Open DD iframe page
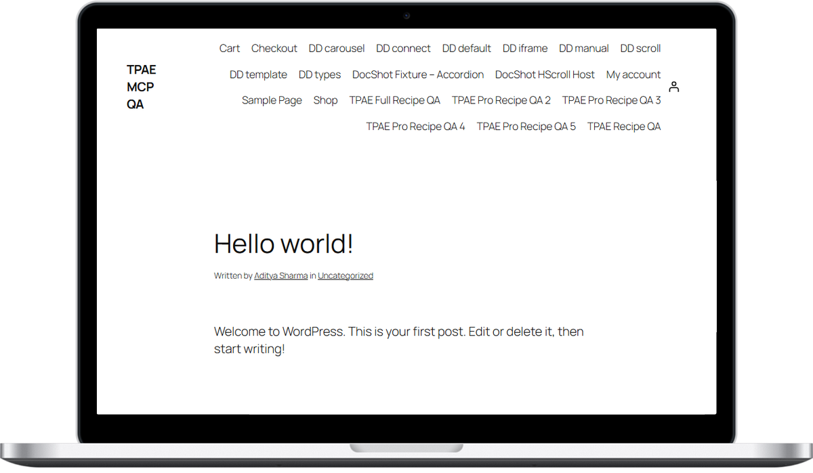This screenshot has width=813, height=473. [x=525, y=49]
